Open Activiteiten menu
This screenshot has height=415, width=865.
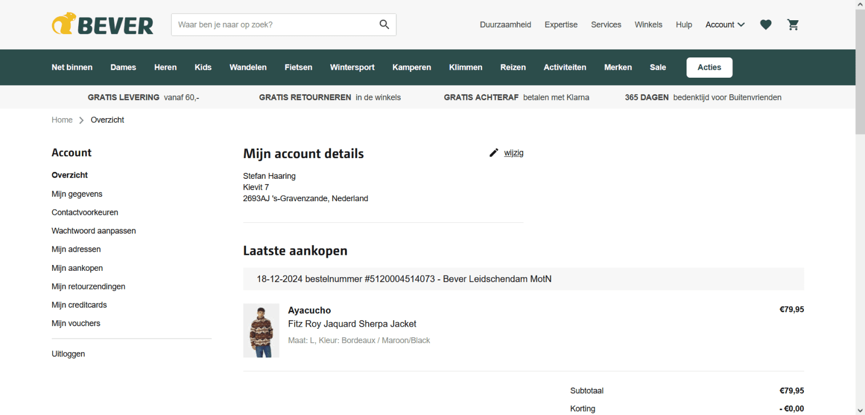[x=565, y=67]
